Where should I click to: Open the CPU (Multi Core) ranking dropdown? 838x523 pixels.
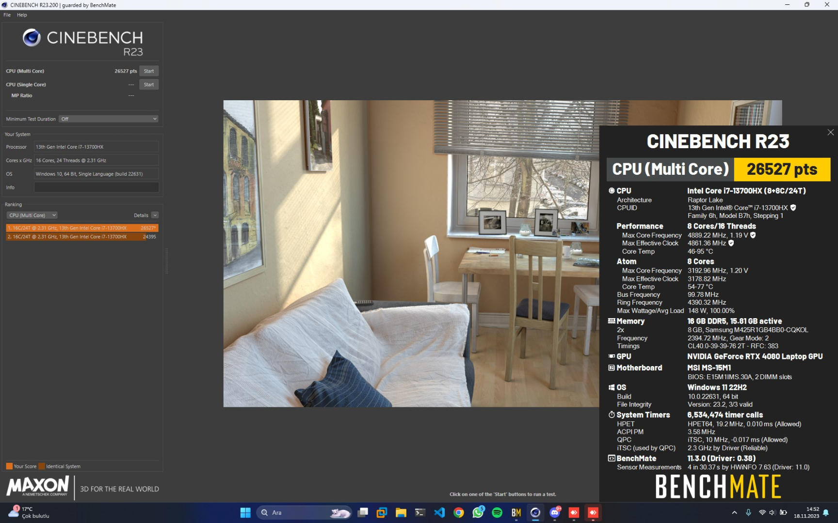tap(32, 215)
